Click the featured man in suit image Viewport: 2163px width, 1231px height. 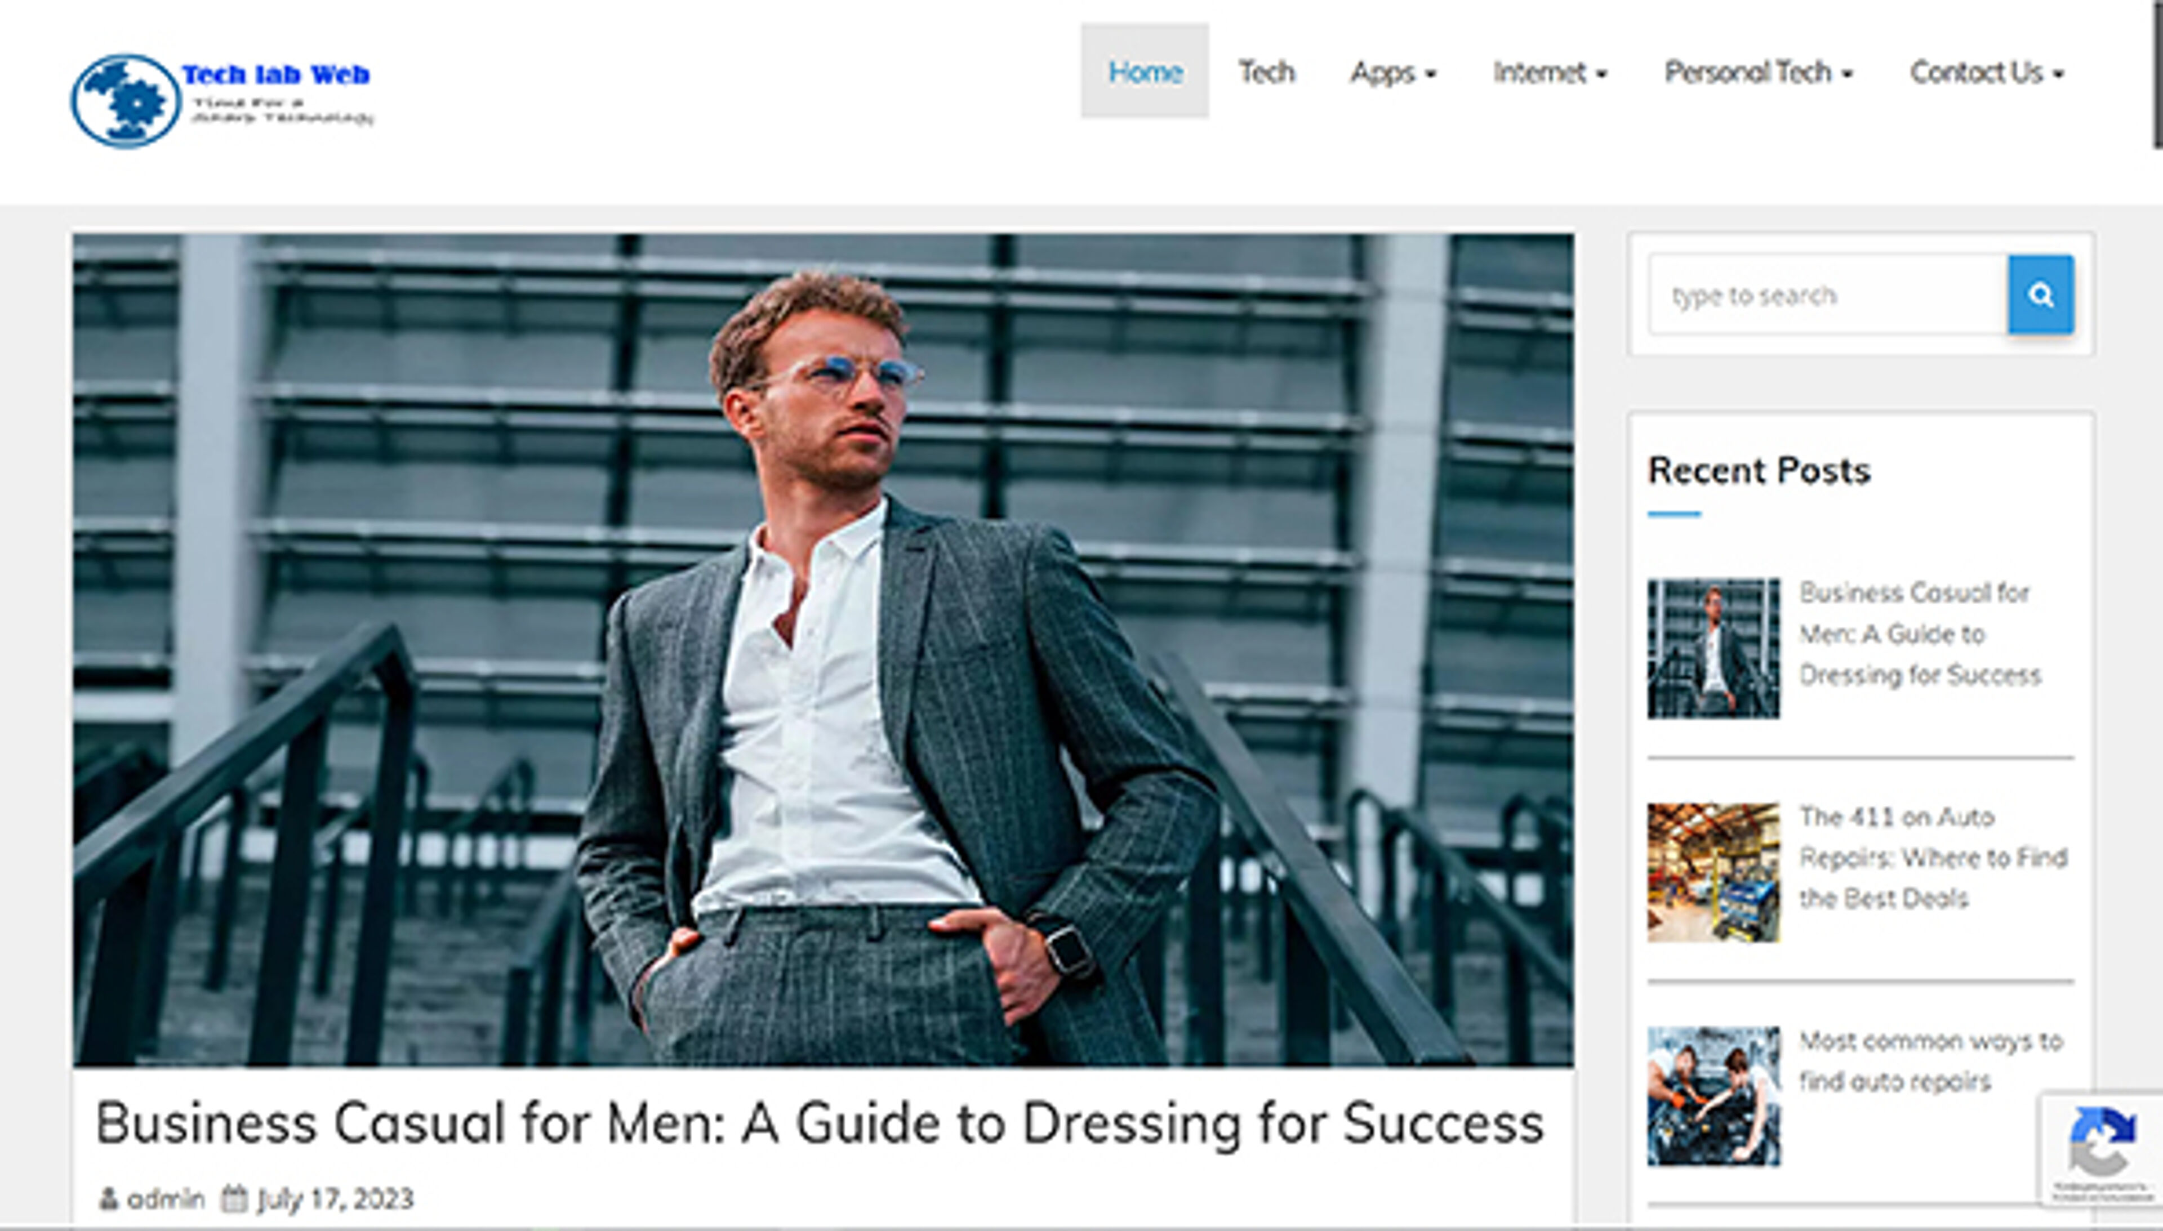(x=822, y=649)
